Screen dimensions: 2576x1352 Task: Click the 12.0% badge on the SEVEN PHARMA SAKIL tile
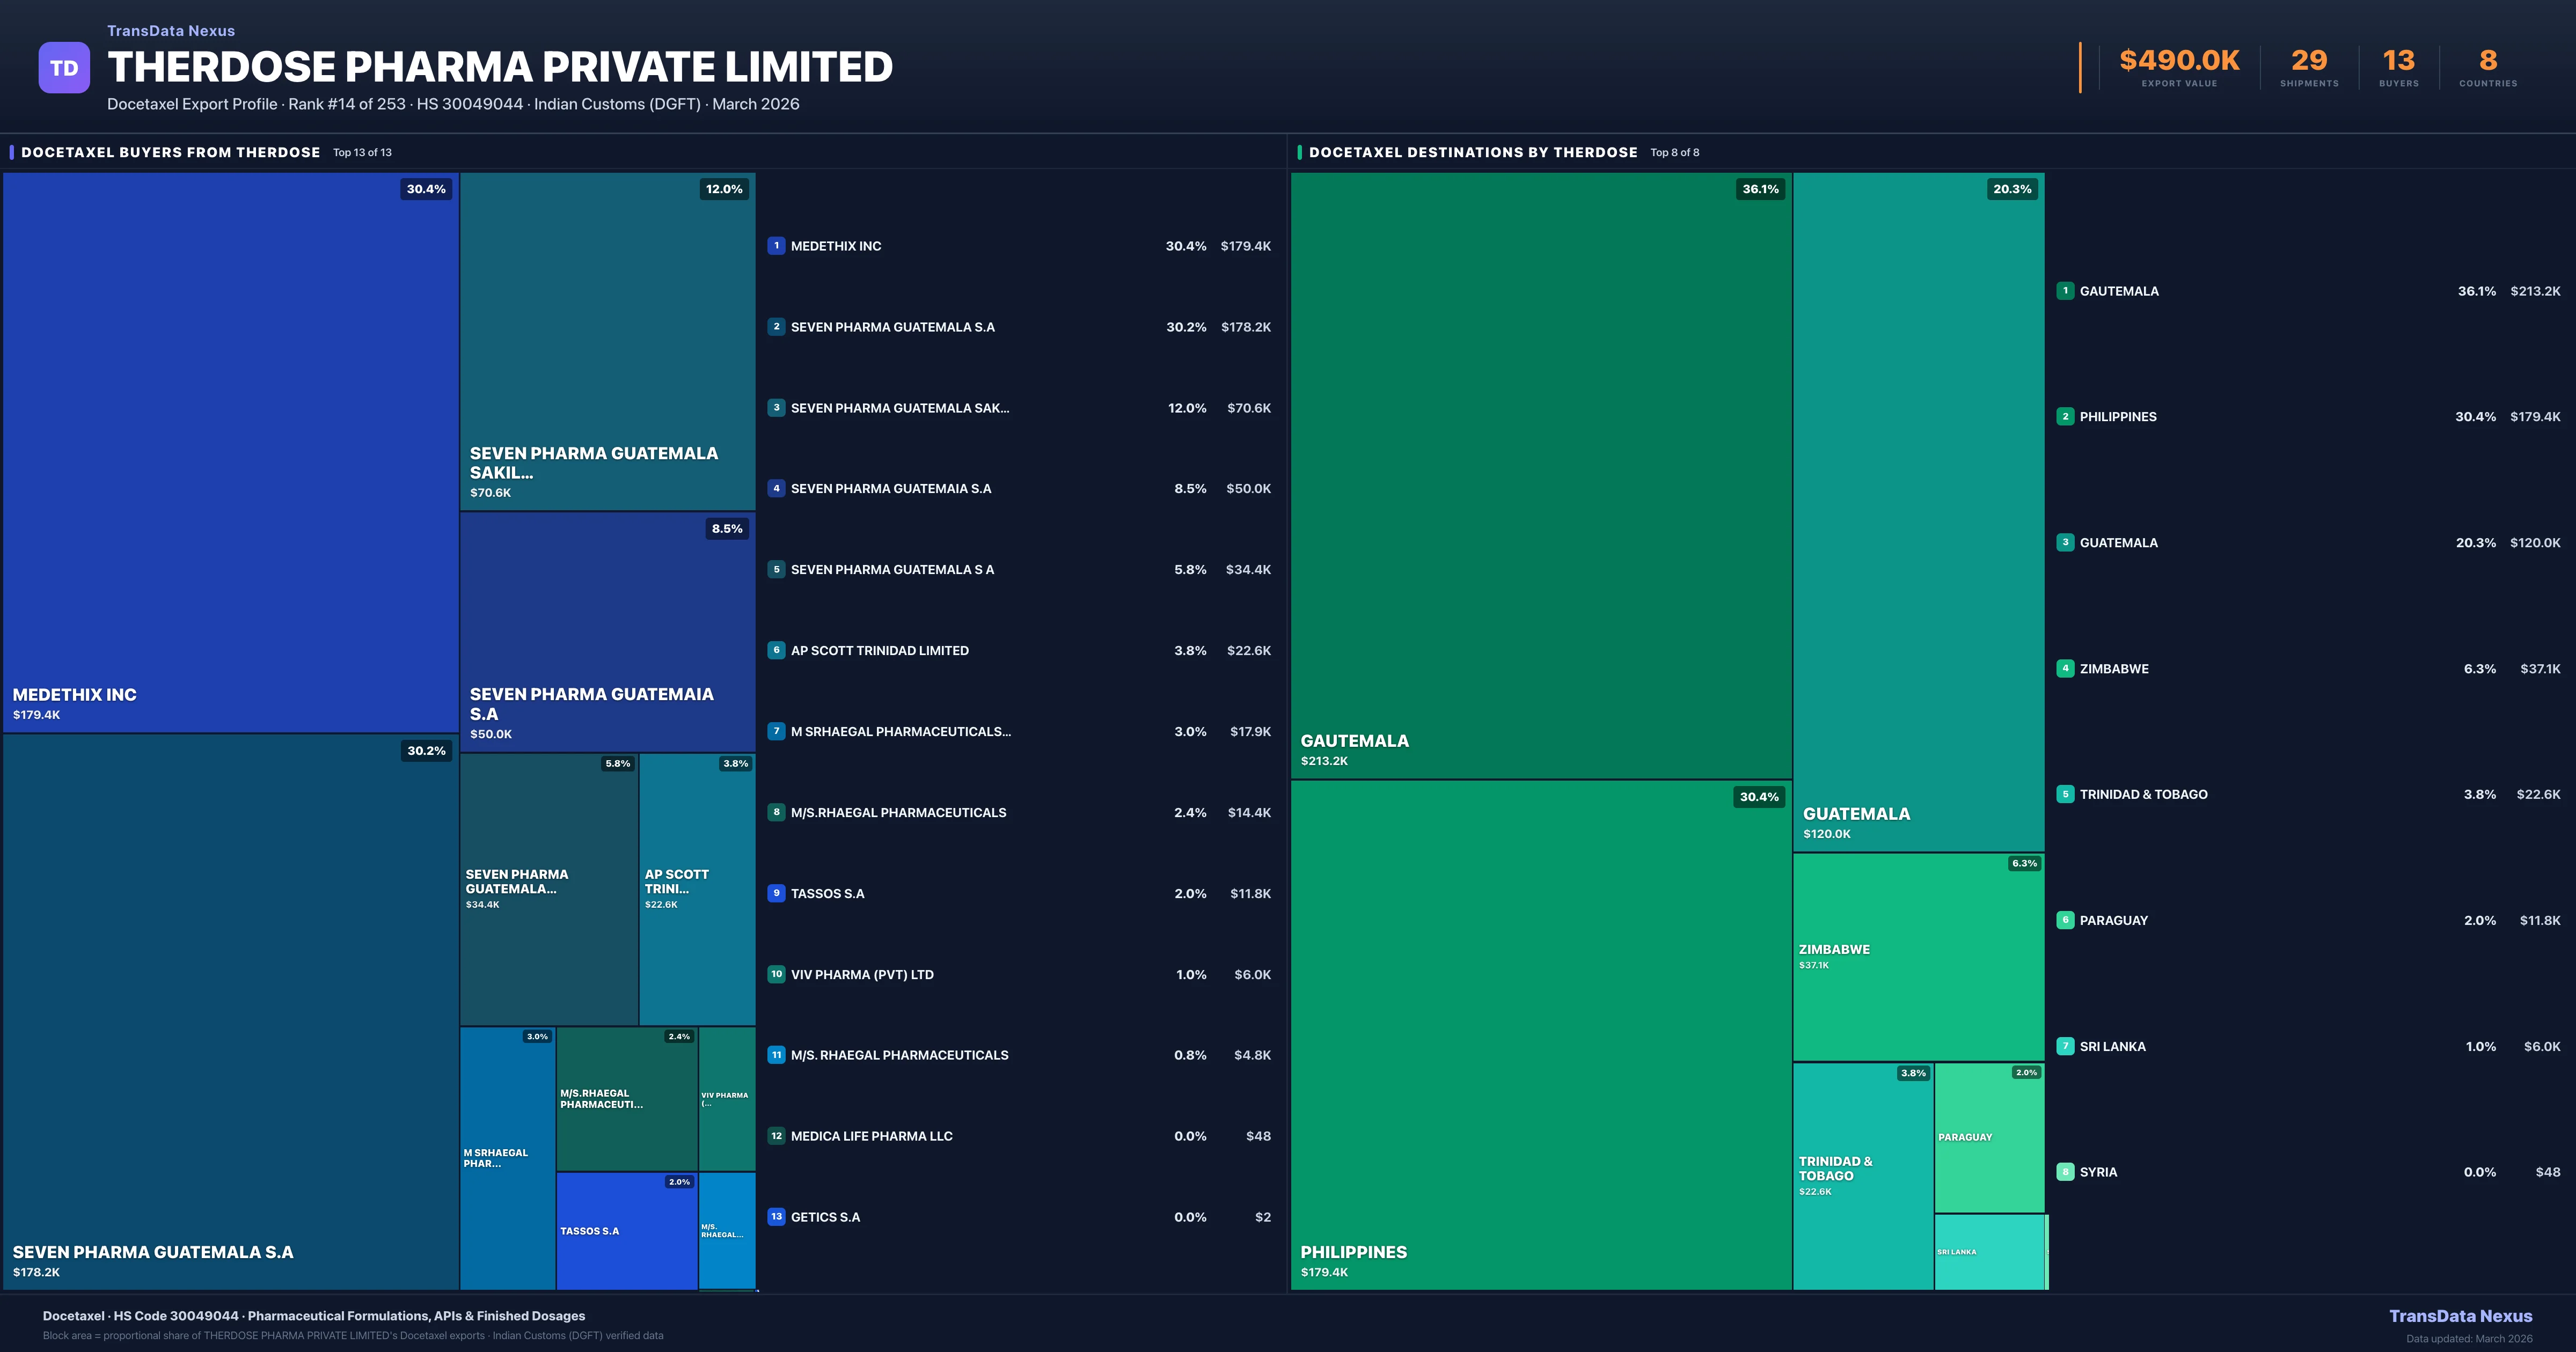pos(724,189)
